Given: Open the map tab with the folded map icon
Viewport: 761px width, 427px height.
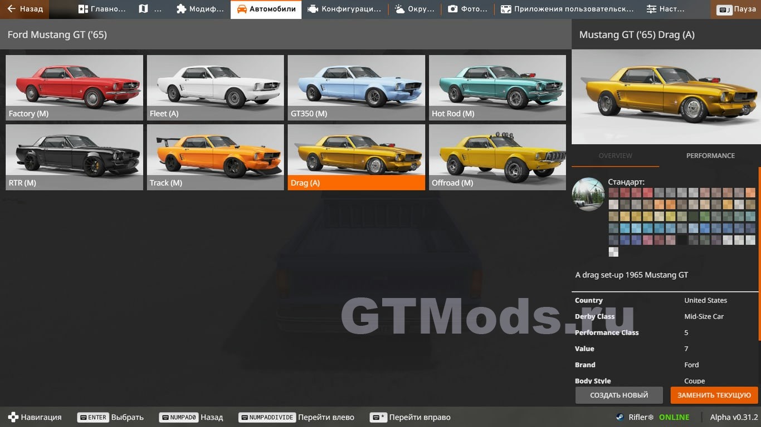Looking at the screenshot, I should pos(151,9).
